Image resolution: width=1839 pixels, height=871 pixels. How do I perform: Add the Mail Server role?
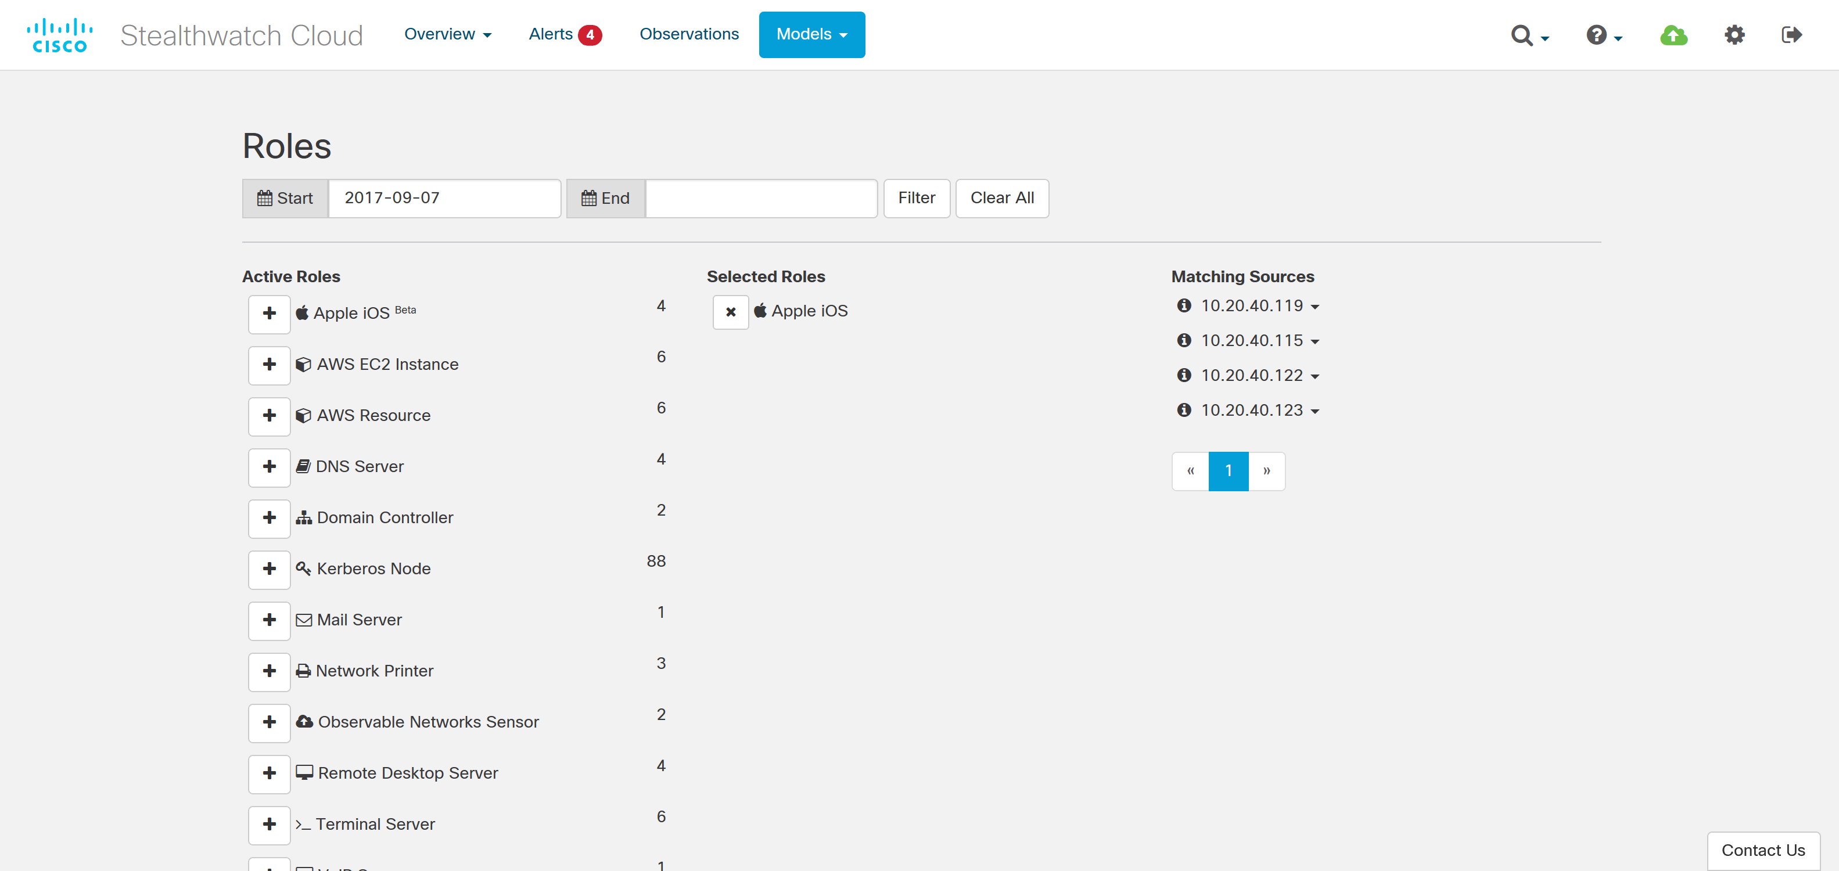click(x=269, y=620)
